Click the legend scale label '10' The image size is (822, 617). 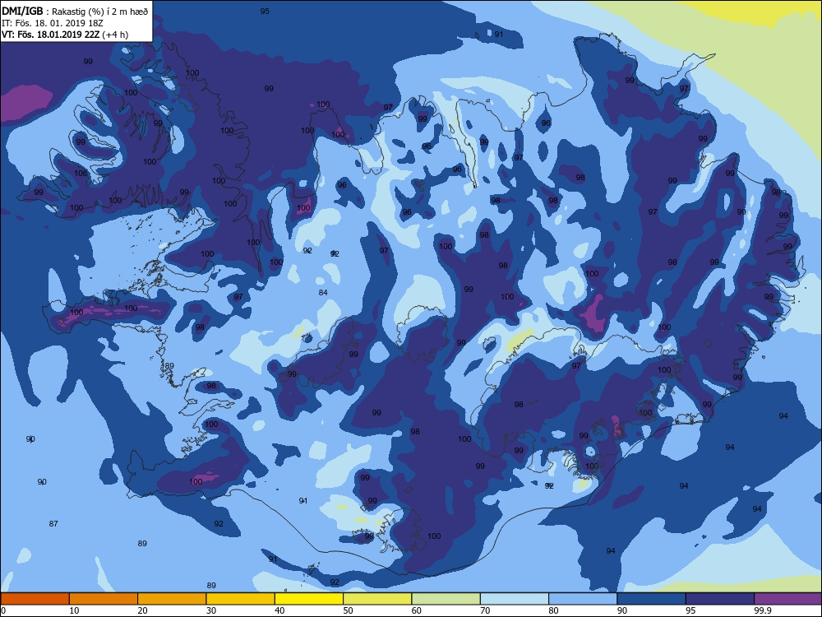75,610
